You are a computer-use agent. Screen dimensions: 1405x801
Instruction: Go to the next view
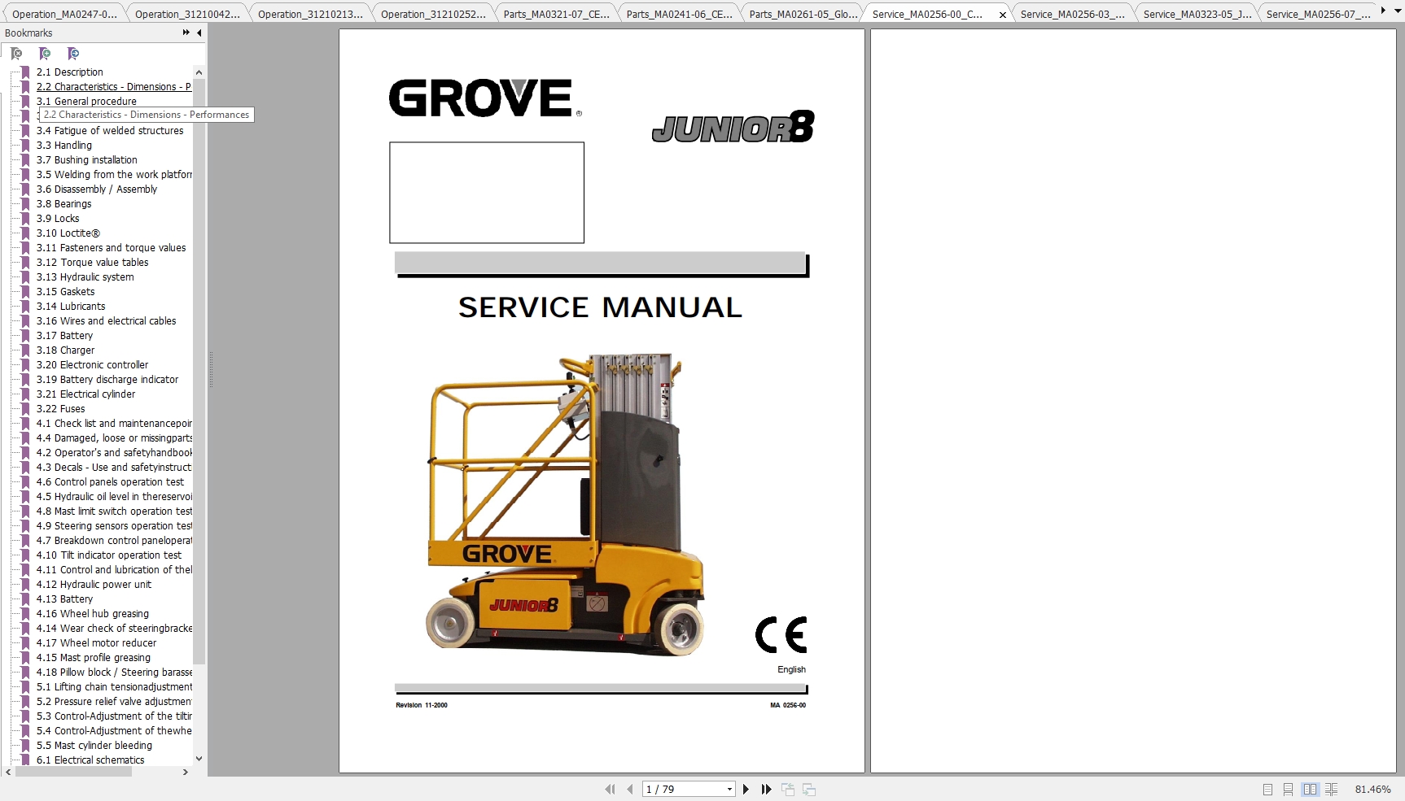pyautogui.click(x=808, y=789)
